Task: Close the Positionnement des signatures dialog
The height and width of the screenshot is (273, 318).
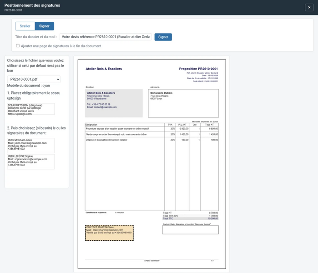Action: (309, 7)
